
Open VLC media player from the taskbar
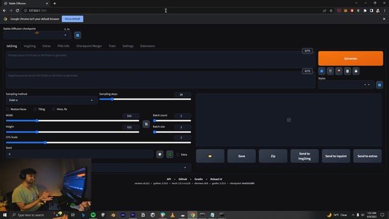pos(173,215)
